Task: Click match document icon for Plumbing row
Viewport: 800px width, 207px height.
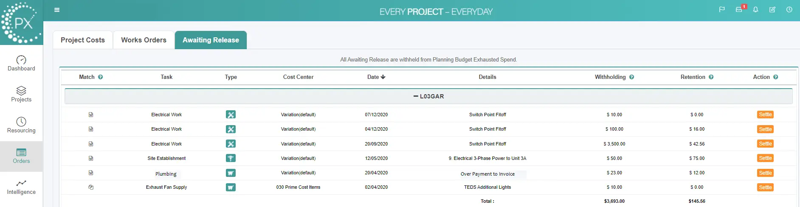Action: coord(91,173)
